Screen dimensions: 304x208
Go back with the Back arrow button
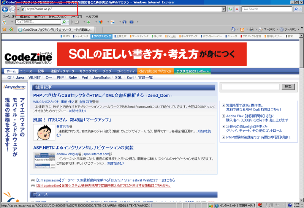(x=5, y=9)
